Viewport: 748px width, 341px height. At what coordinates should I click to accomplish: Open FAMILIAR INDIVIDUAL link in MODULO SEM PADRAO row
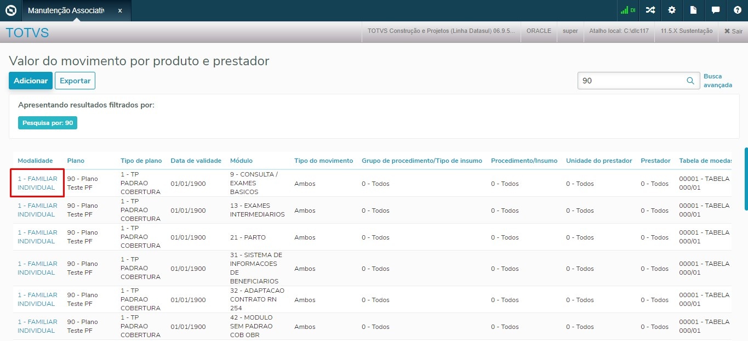[37, 326]
